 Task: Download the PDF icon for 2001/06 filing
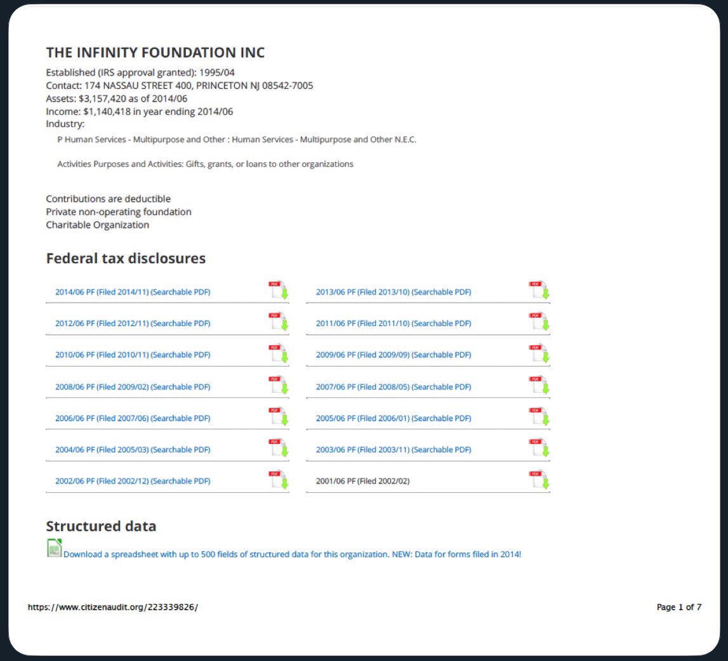539,480
